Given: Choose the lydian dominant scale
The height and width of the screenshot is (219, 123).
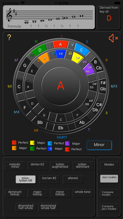Looking at the screenshot, I should (x=83, y=166).
